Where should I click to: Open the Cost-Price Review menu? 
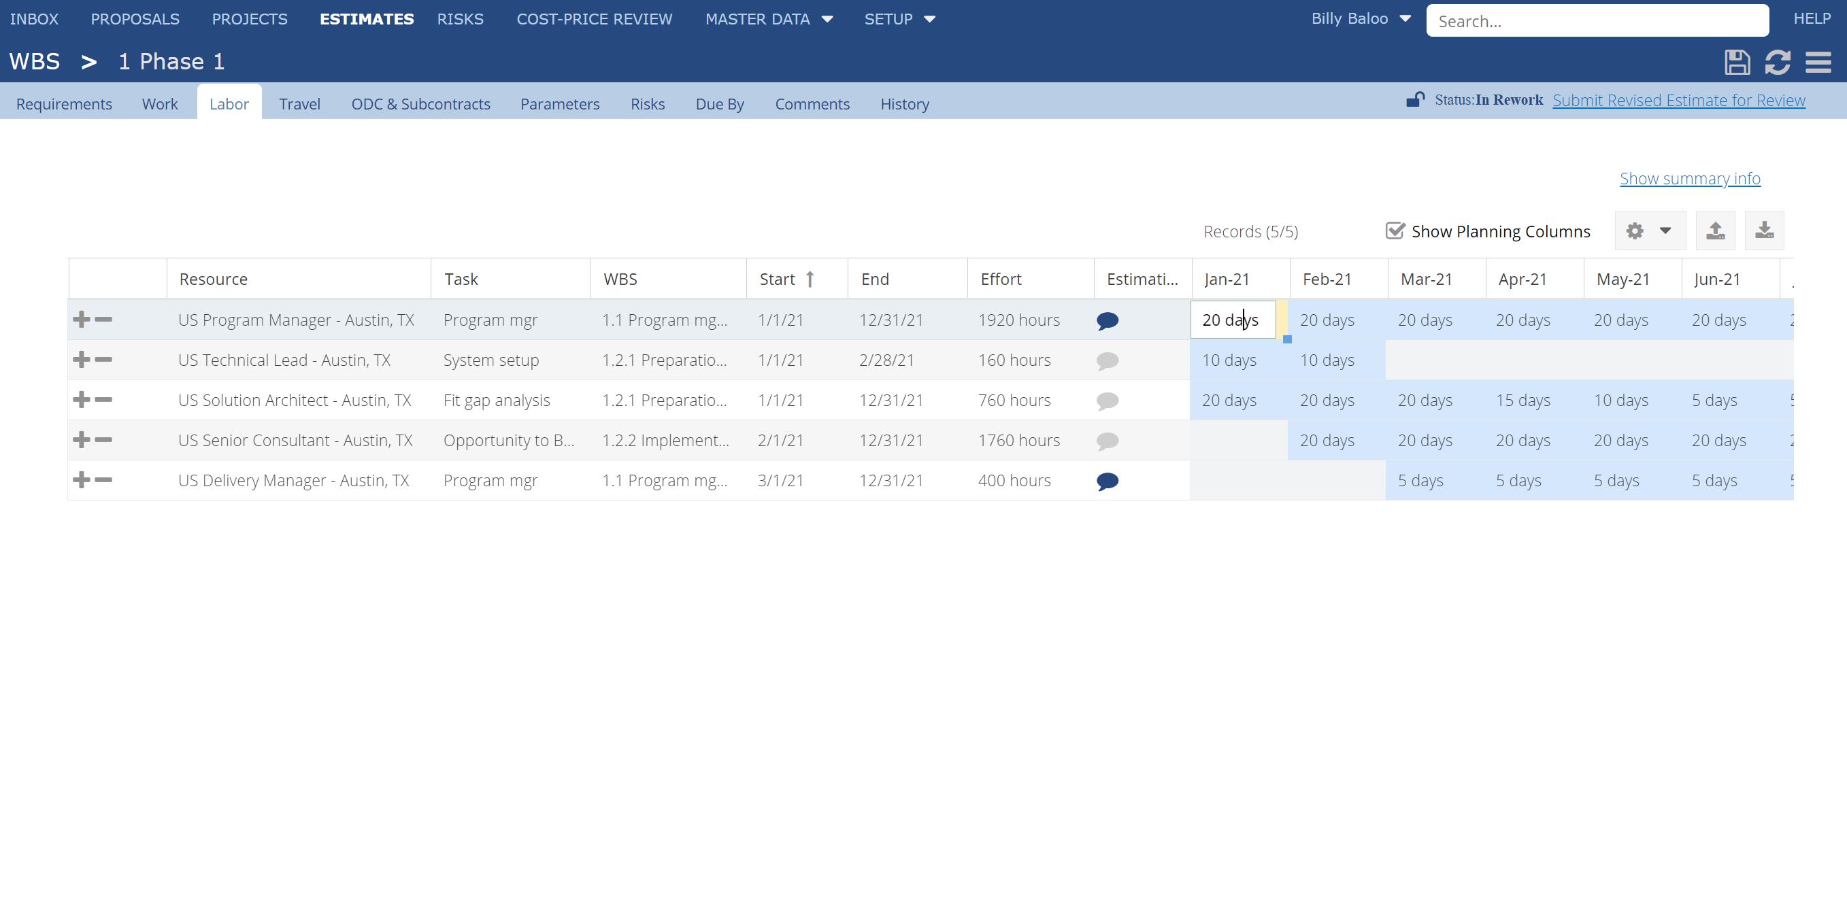click(x=594, y=19)
